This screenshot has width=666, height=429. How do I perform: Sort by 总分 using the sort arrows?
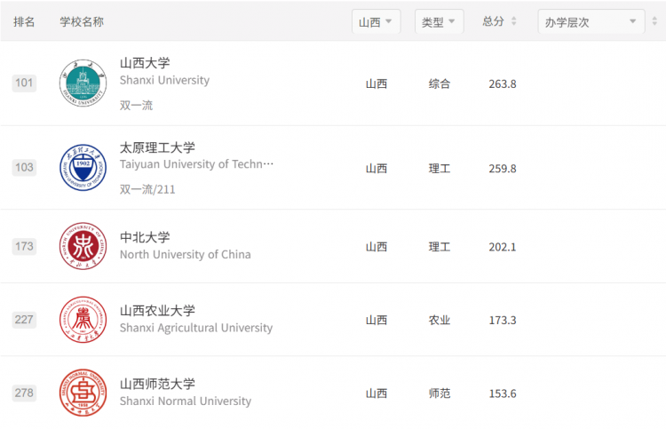click(x=513, y=20)
